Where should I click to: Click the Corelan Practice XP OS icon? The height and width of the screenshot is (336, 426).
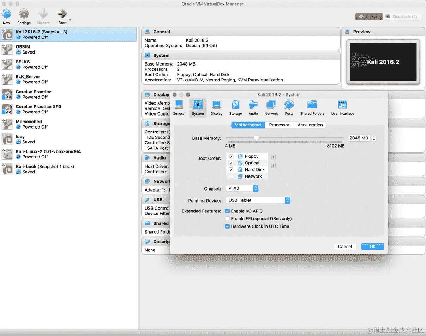(x=7, y=94)
